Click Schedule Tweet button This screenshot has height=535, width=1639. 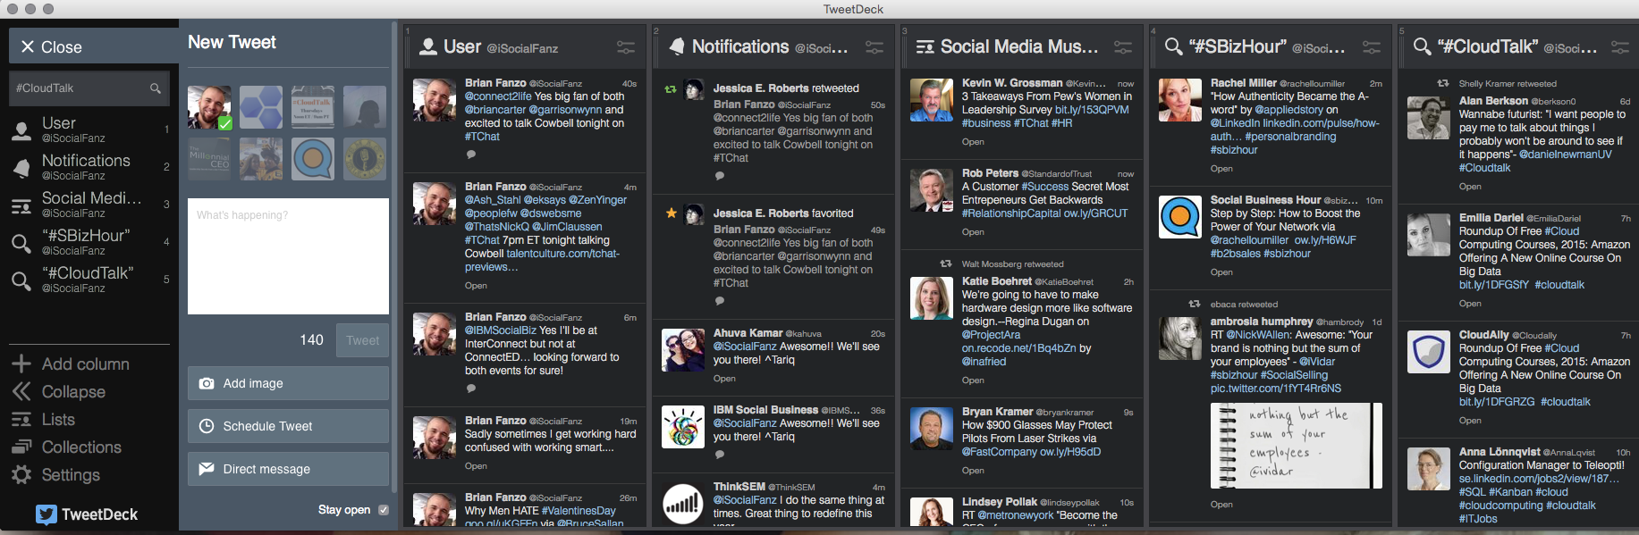click(x=288, y=426)
